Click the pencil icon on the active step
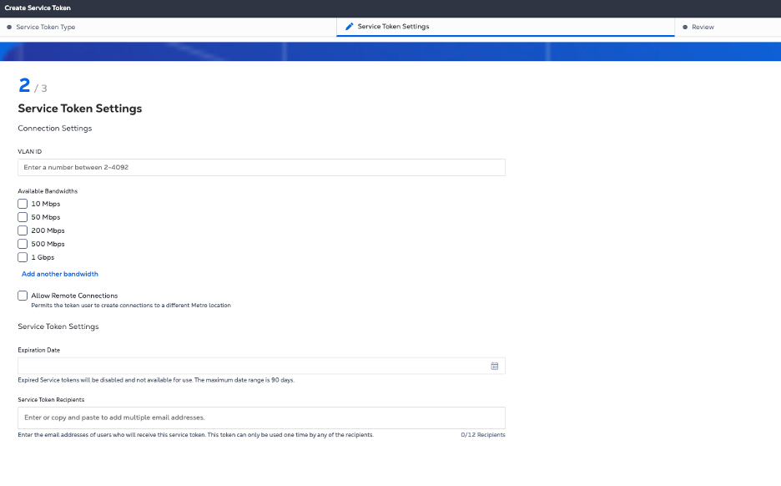This screenshot has height=486, width=781. pos(350,27)
